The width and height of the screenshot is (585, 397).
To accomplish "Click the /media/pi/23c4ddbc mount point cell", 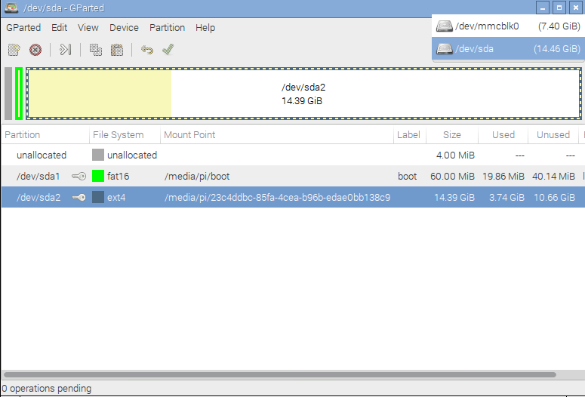I will click(278, 198).
